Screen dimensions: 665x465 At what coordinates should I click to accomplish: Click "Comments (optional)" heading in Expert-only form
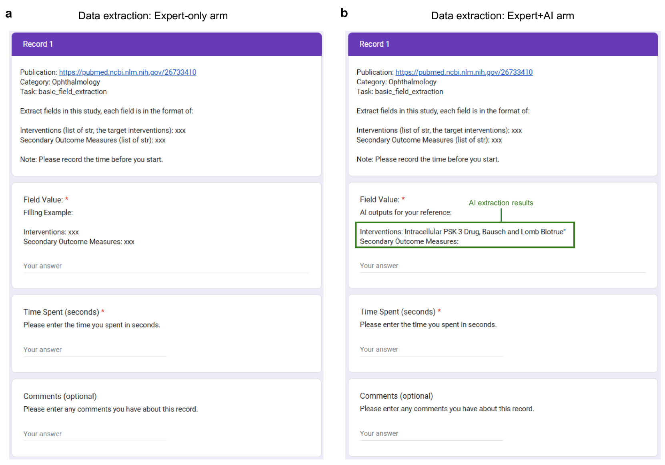tap(60, 396)
